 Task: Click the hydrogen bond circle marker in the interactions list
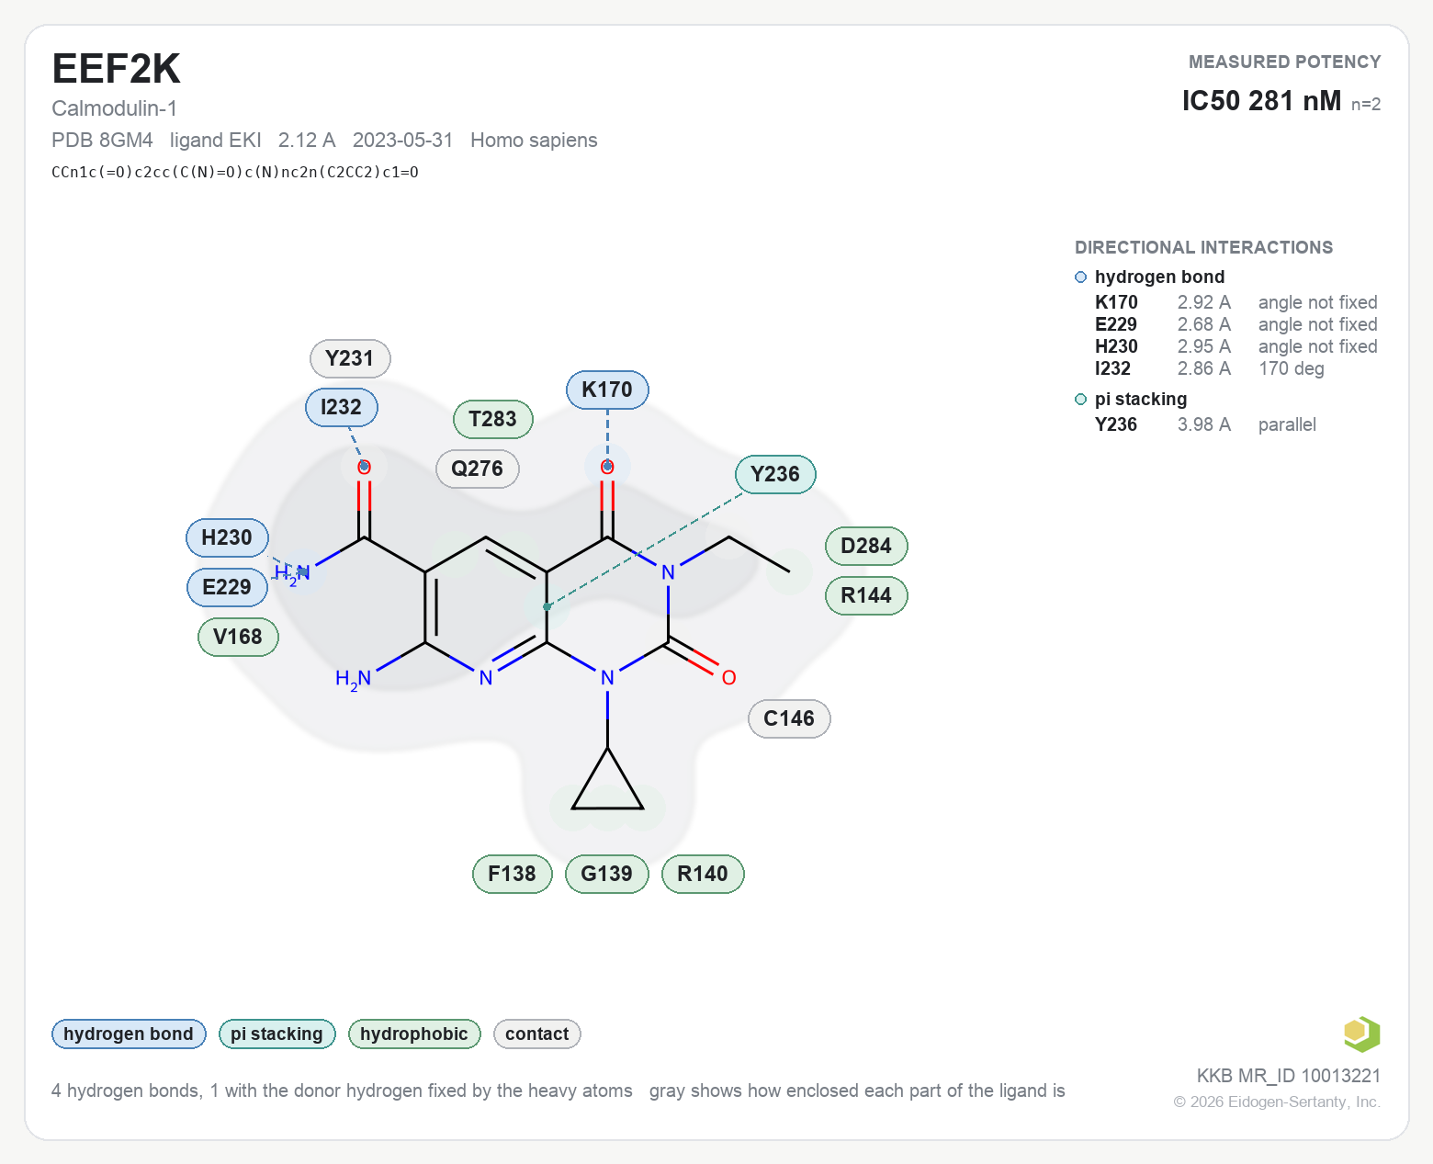[x=1080, y=277]
